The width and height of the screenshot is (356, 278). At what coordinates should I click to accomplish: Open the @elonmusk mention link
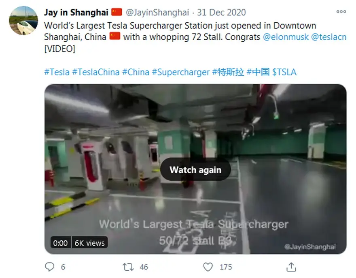click(x=286, y=37)
